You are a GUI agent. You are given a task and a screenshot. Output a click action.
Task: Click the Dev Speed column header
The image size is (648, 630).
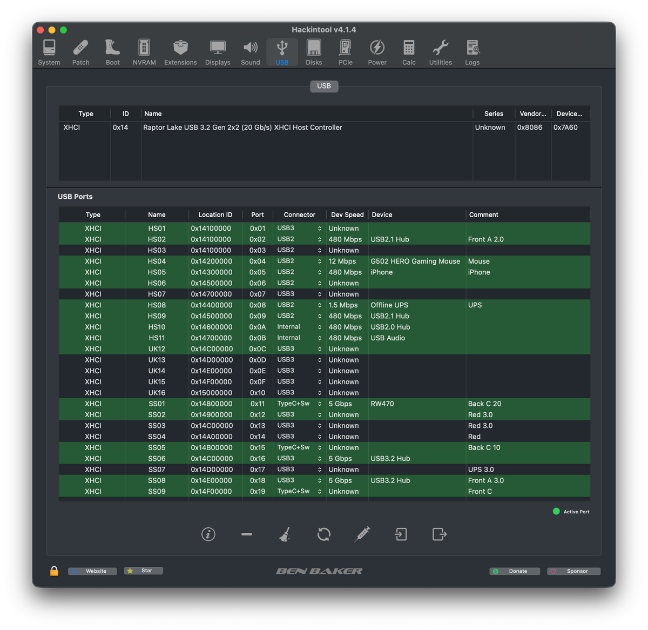[x=347, y=215]
